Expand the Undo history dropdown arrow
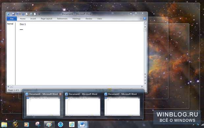This screenshot has width=204, height=128. [x=20, y=14]
